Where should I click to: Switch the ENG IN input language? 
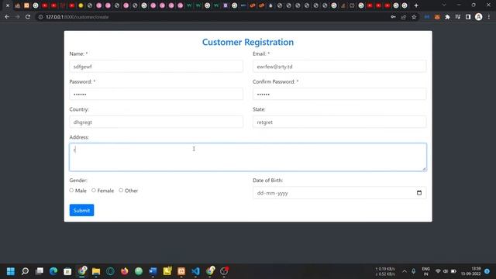click(x=425, y=271)
